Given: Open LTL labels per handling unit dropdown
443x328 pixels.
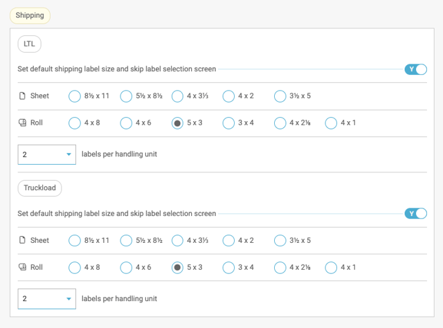Looking at the screenshot, I should pyautogui.click(x=47, y=154).
